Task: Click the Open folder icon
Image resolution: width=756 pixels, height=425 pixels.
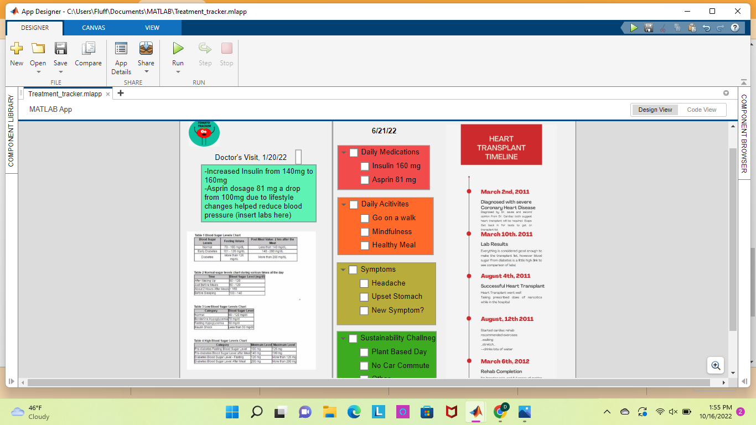Action: [x=38, y=48]
